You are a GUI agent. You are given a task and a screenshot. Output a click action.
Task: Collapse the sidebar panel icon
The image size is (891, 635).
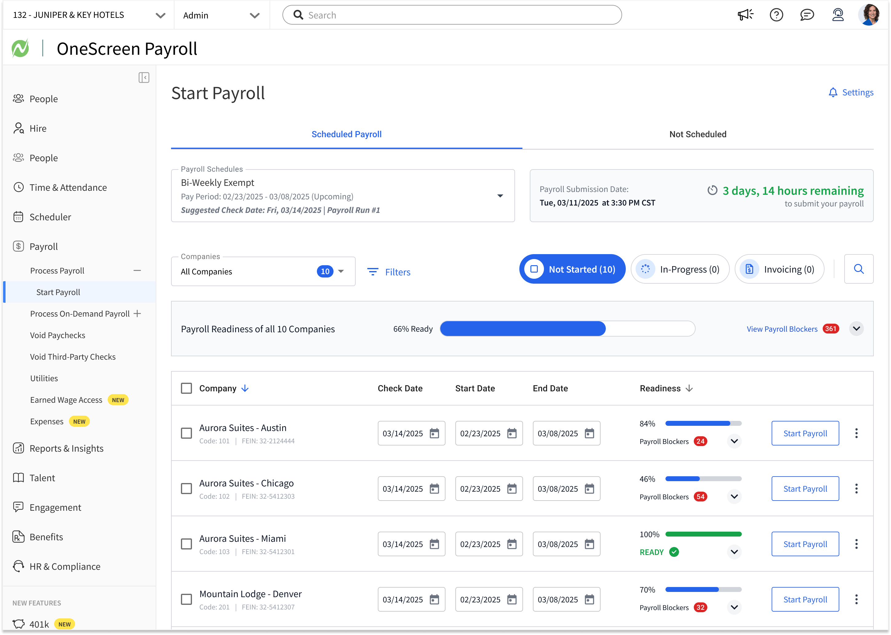[143, 78]
